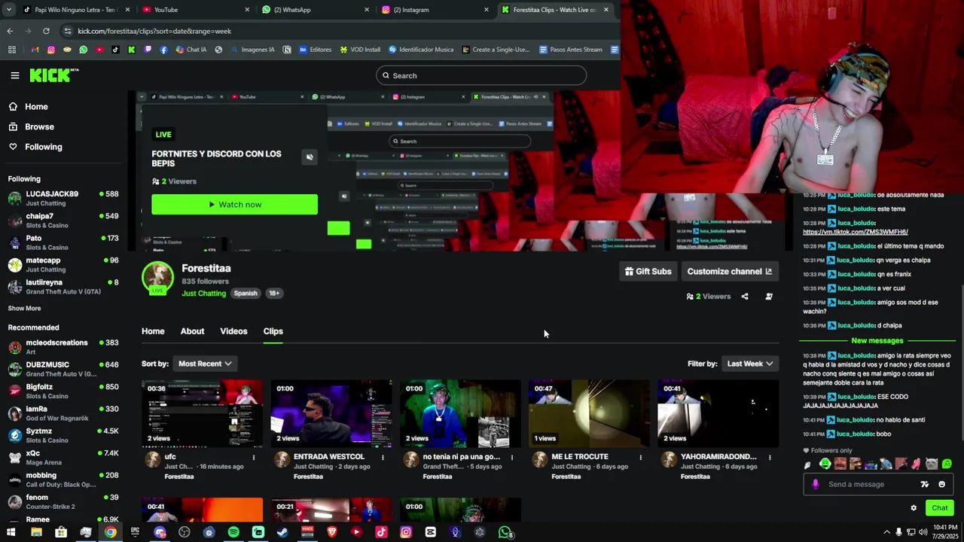The height and width of the screenshot is (542, 964).
Task: Open options for ME LE TROCUTE clip
Action: point(641,457)
